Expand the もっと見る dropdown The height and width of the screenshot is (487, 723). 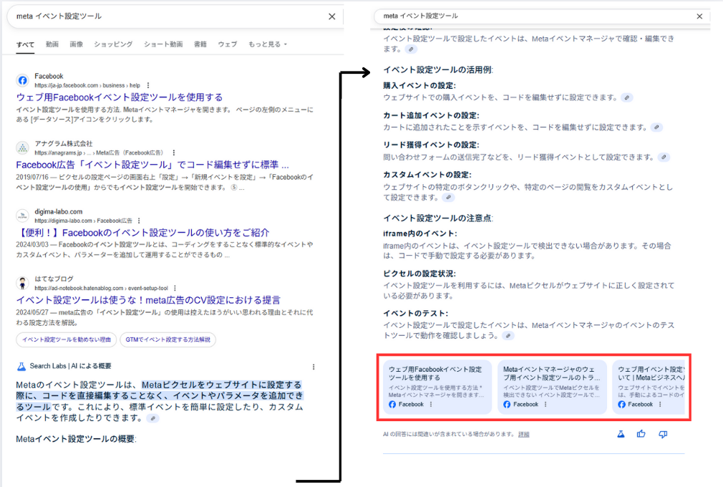(268, 44)
